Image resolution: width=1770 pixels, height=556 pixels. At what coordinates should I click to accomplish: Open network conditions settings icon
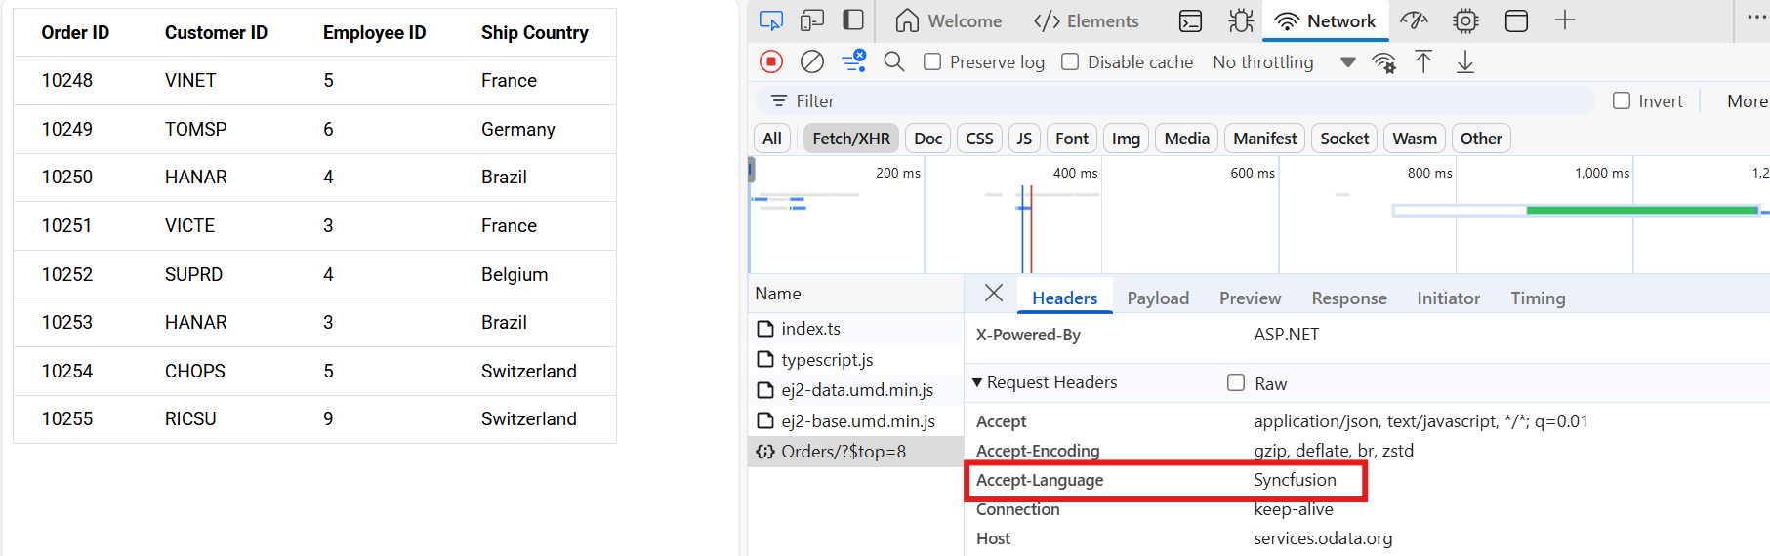click(x=1383, y=62)
